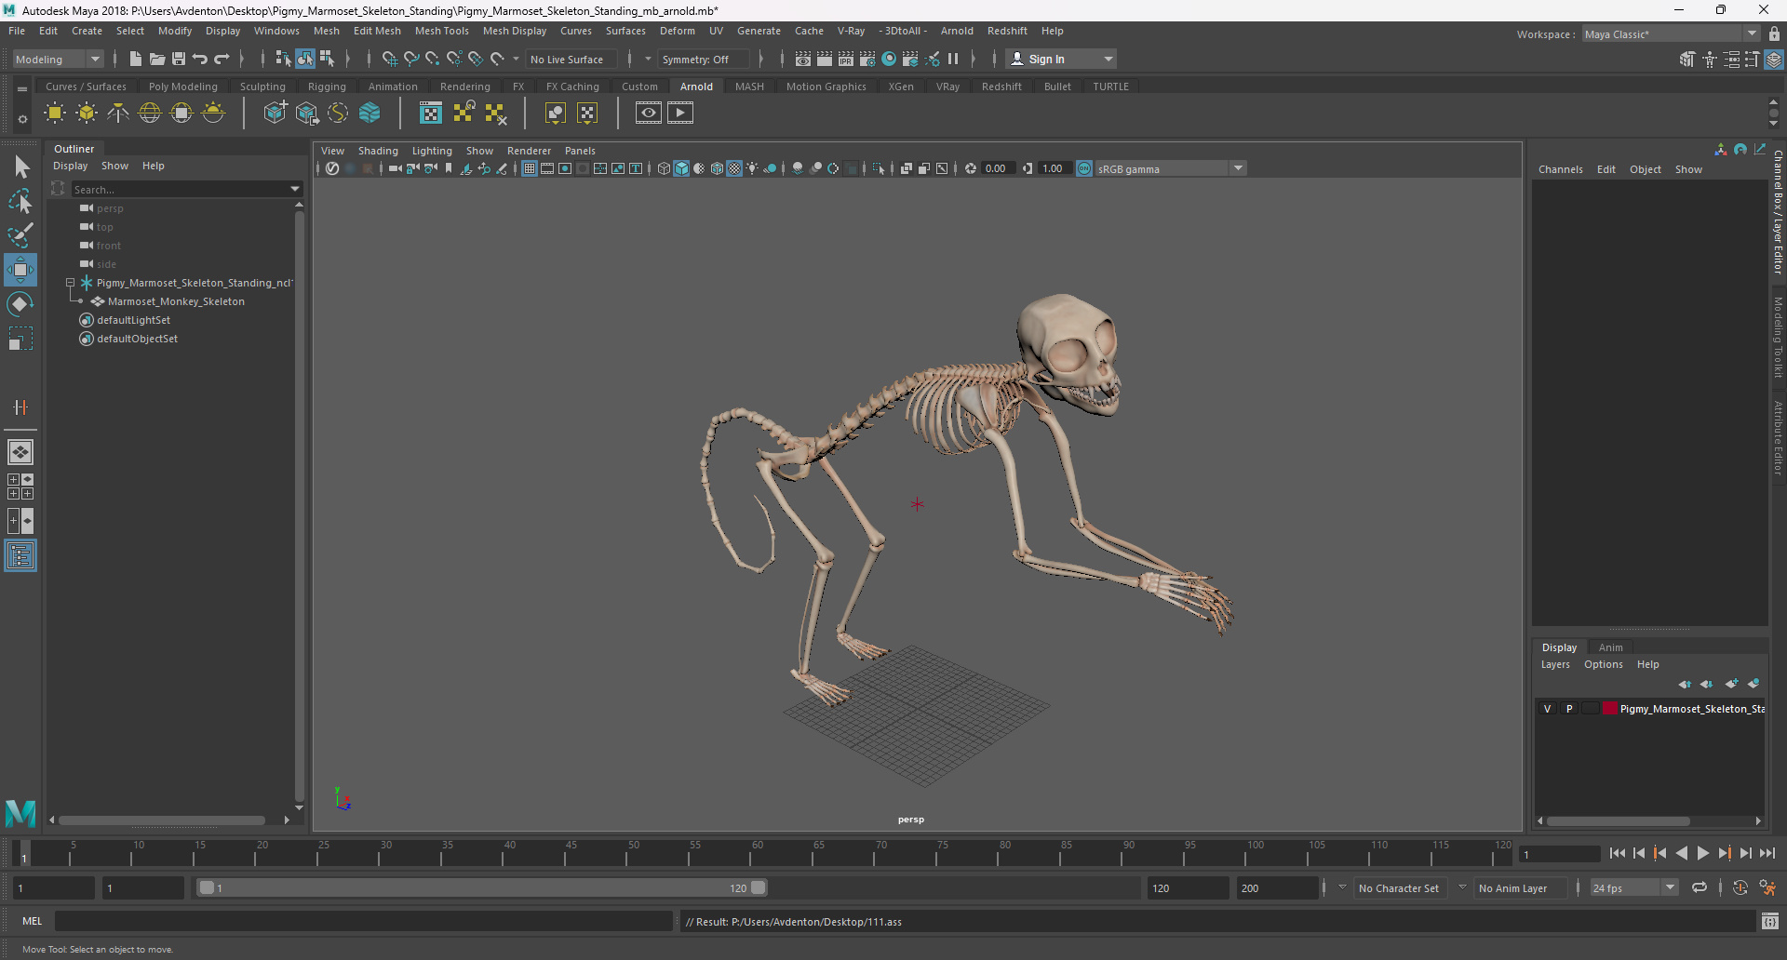The image size is (1787, 960).
Task: Select the Move tool in the toolbox
Action: tap(20, 271)
